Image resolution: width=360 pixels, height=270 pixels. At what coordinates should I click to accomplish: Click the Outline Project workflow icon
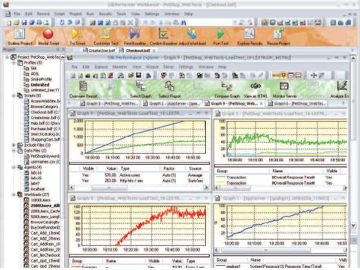20,34
